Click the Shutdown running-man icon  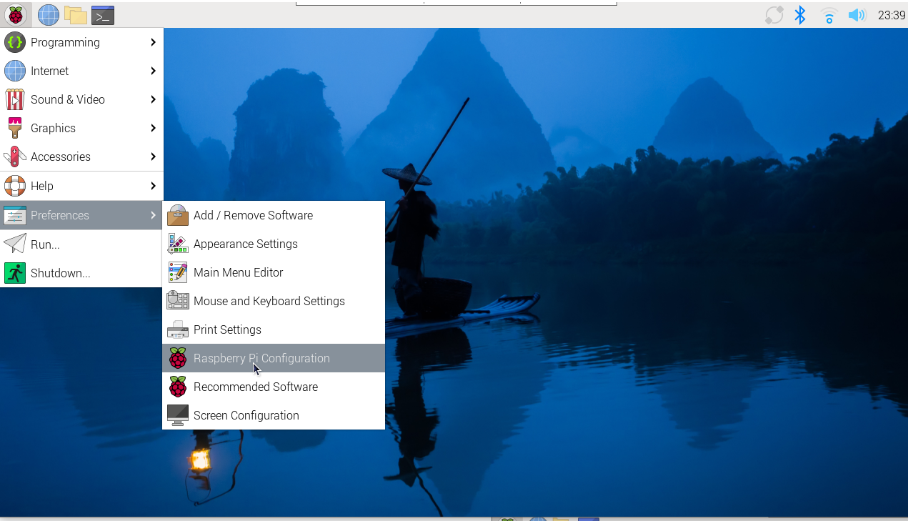tap(15, 273)
